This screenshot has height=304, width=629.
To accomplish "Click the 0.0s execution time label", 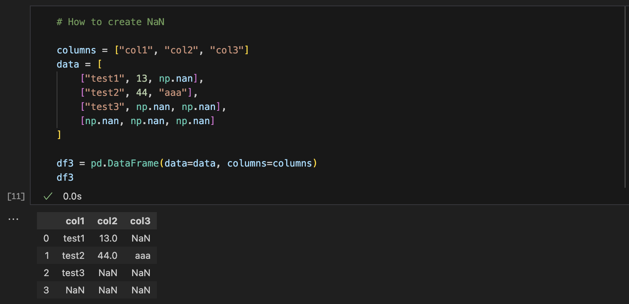I will point(72,196).
